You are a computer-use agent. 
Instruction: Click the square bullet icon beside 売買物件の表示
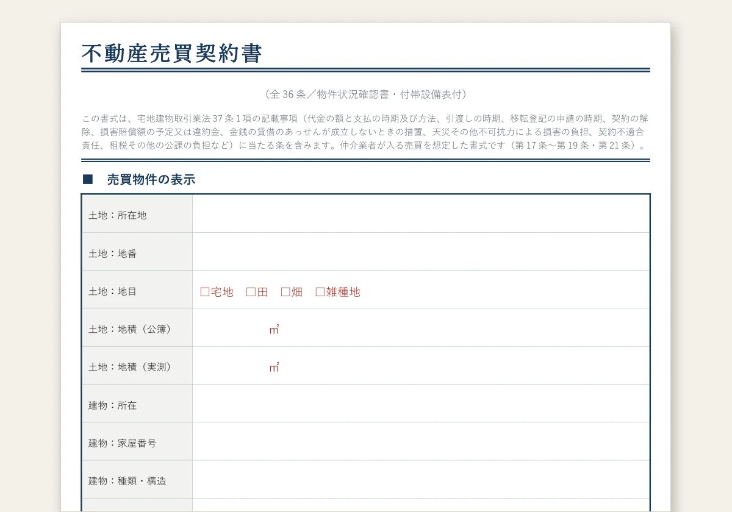pos(87,179)
